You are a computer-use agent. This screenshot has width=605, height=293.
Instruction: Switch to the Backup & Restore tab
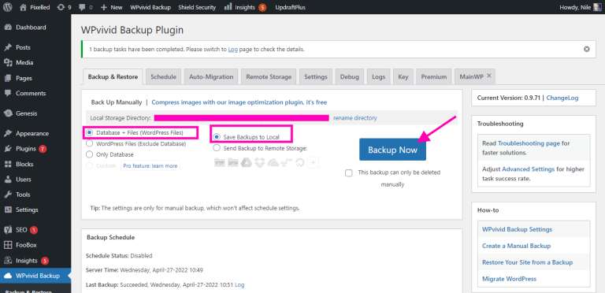tap(113, 76)
